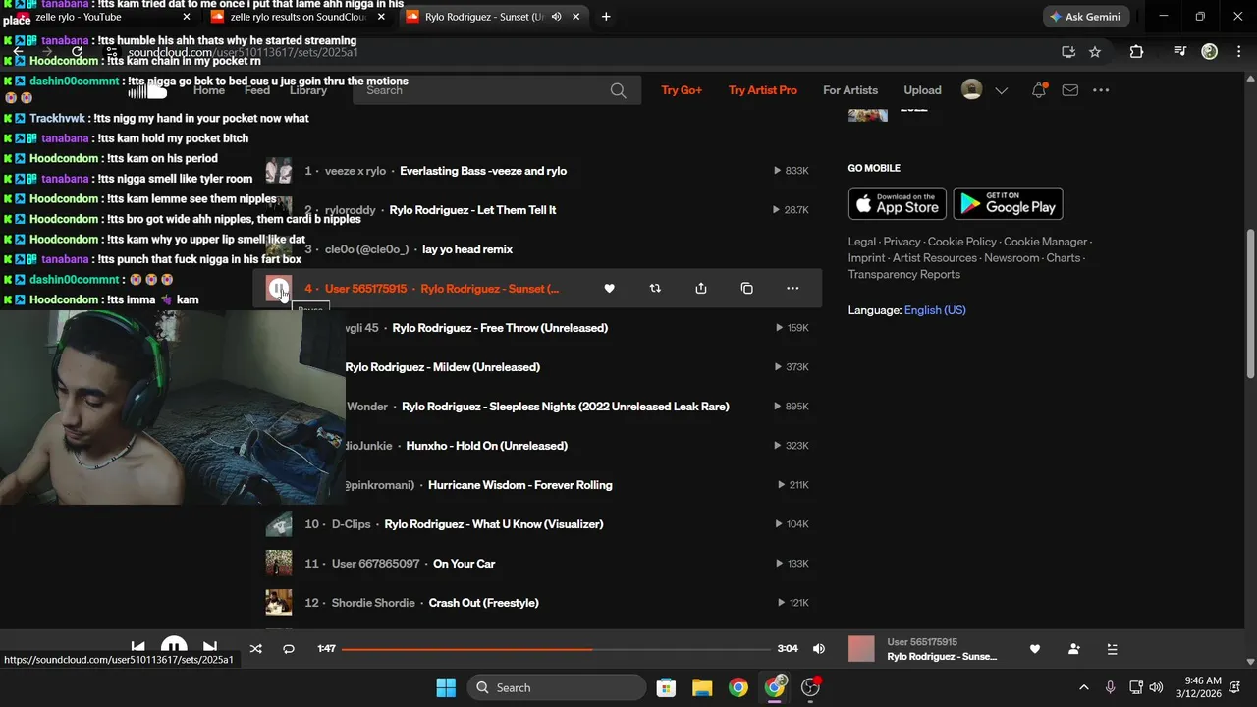Follow User 565175915 from player bar
This screenshot has width=1257, height=707.
1073,649
